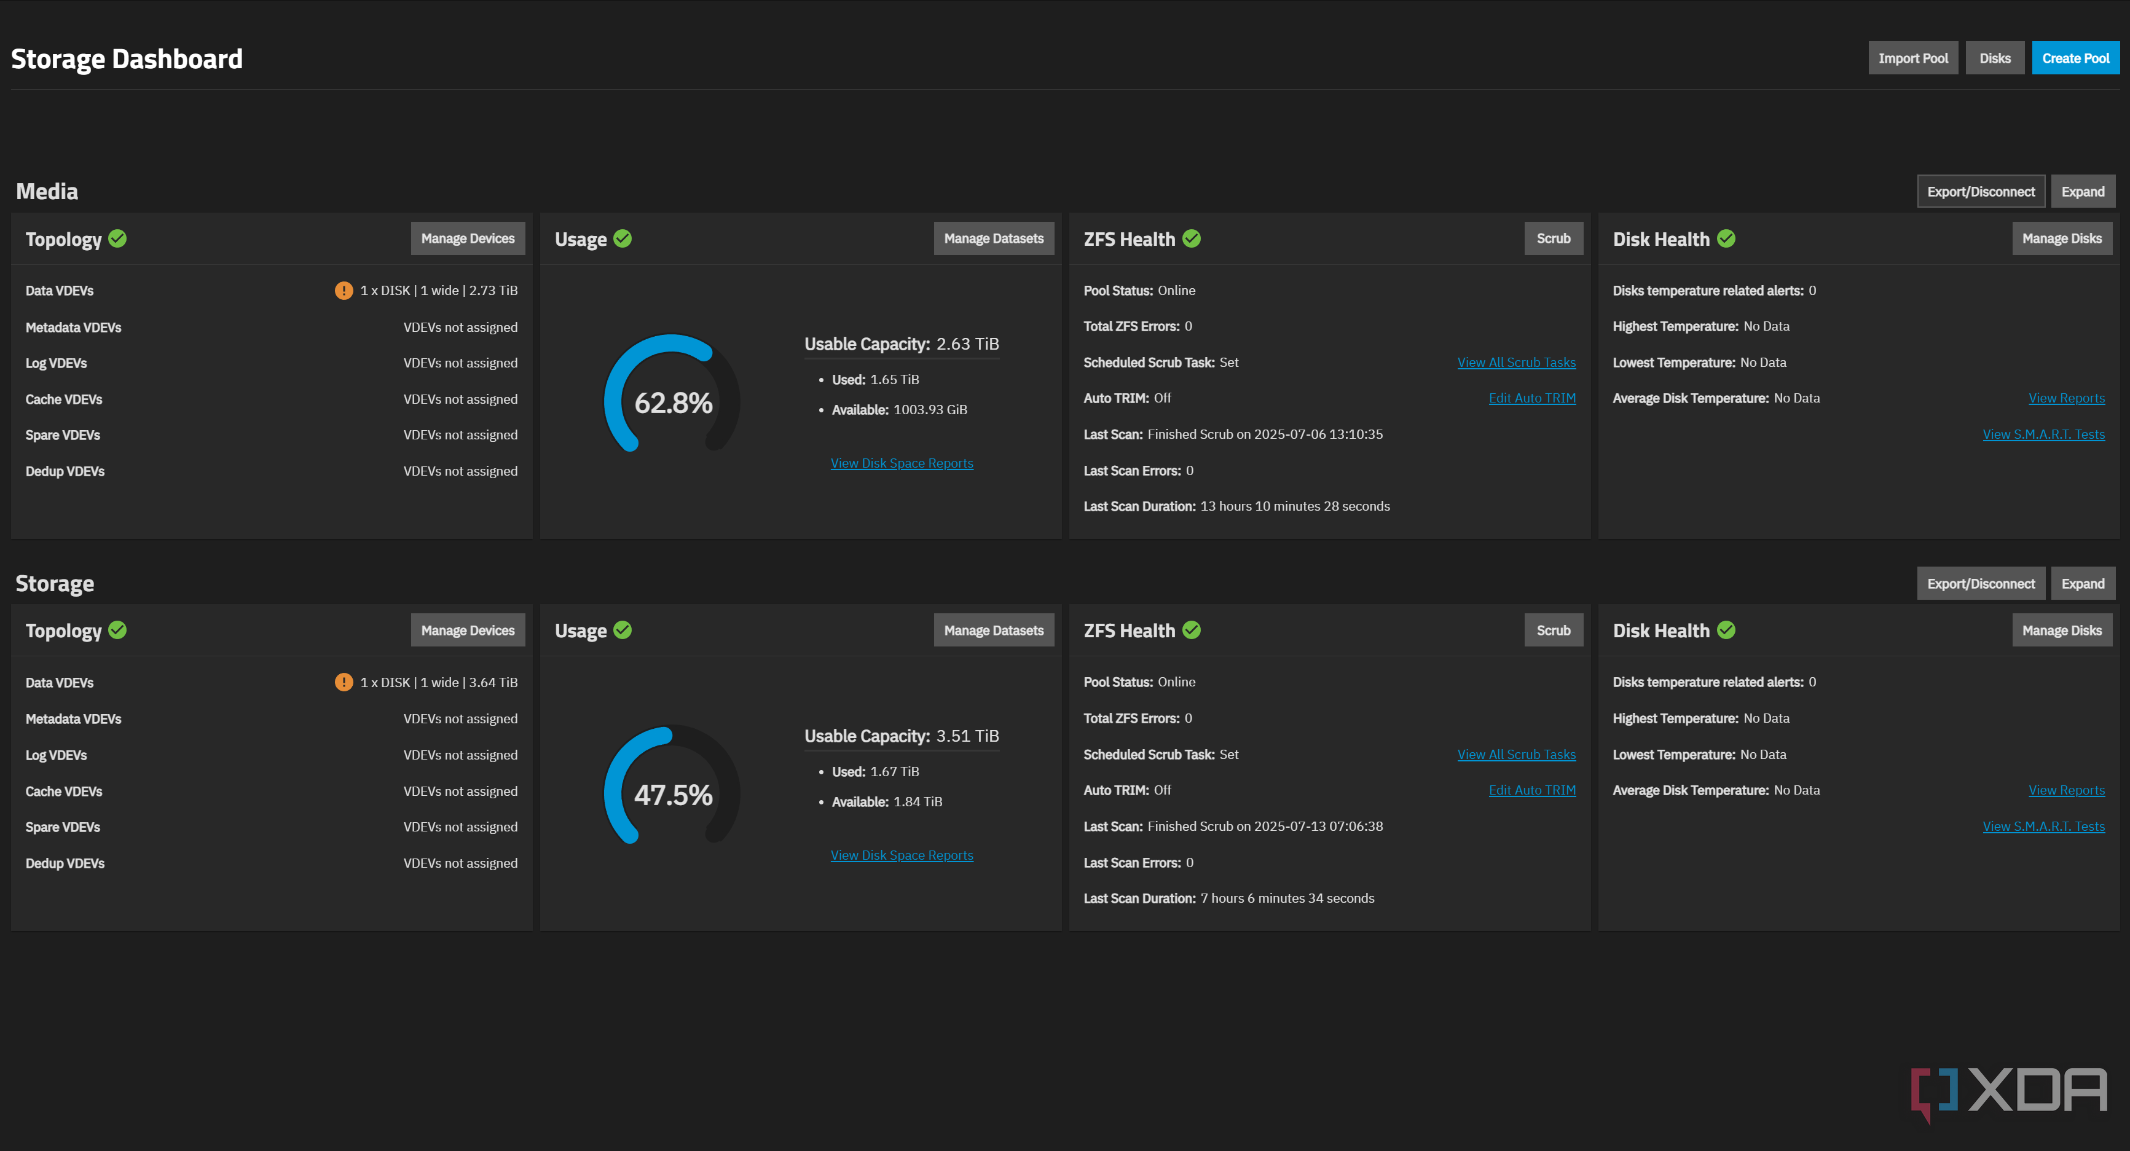Start Scrub on Storage pool

pos(1554,630)
